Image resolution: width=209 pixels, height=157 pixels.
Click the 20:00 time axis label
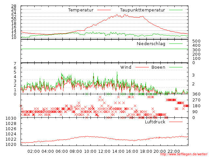pyautogui.click(x=160, y=151)
